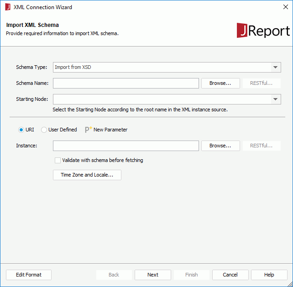Click Browse next to Instance field

(x=220, y=146)
